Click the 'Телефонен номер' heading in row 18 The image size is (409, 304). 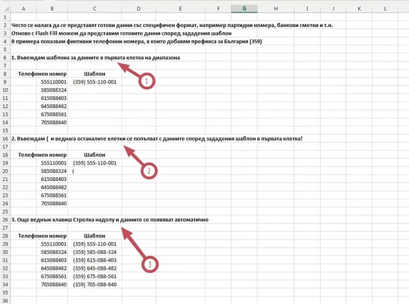[42, 155]
